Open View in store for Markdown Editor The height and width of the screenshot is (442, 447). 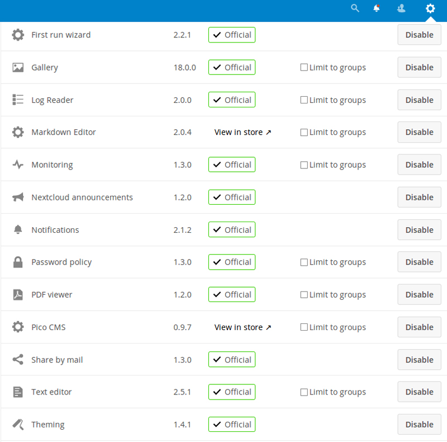click(x=242, y=132)
